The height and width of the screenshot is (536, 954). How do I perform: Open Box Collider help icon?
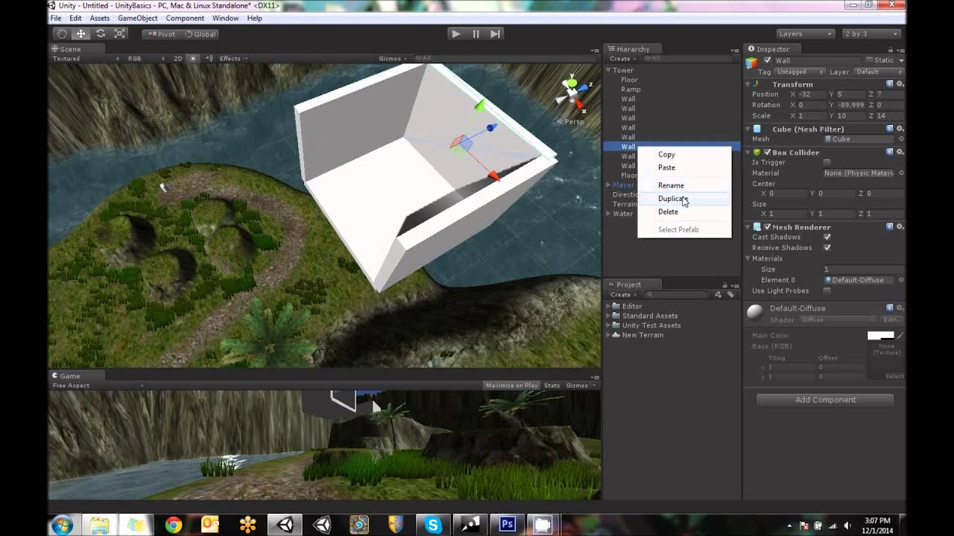(x=889, y=152)
